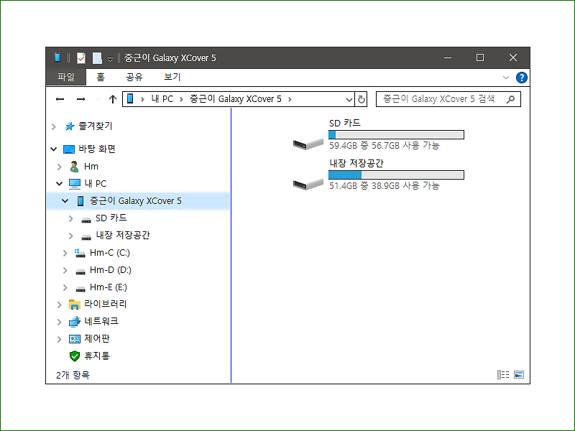Click 내 PC in the address breadcrumb
The width and height of the screenshot is (575, 431).
(x=162, y=99)
